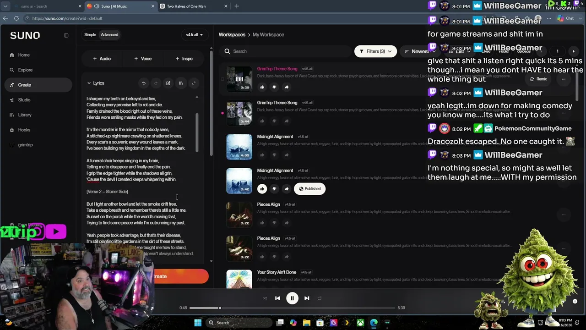Screen dimensions: 586x330
Task: Select Create in the Suno sidebar
Action: tap(38, 85)
